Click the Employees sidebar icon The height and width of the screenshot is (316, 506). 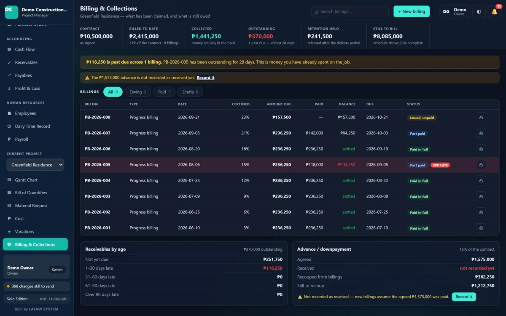(x=9, y=113)
